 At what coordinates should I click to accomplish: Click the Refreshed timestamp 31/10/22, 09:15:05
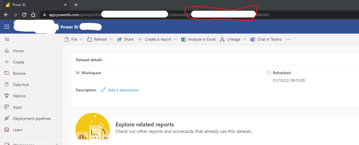289,80
